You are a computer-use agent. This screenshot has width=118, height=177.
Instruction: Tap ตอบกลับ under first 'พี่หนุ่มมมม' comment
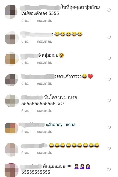(x=45, y=62)
